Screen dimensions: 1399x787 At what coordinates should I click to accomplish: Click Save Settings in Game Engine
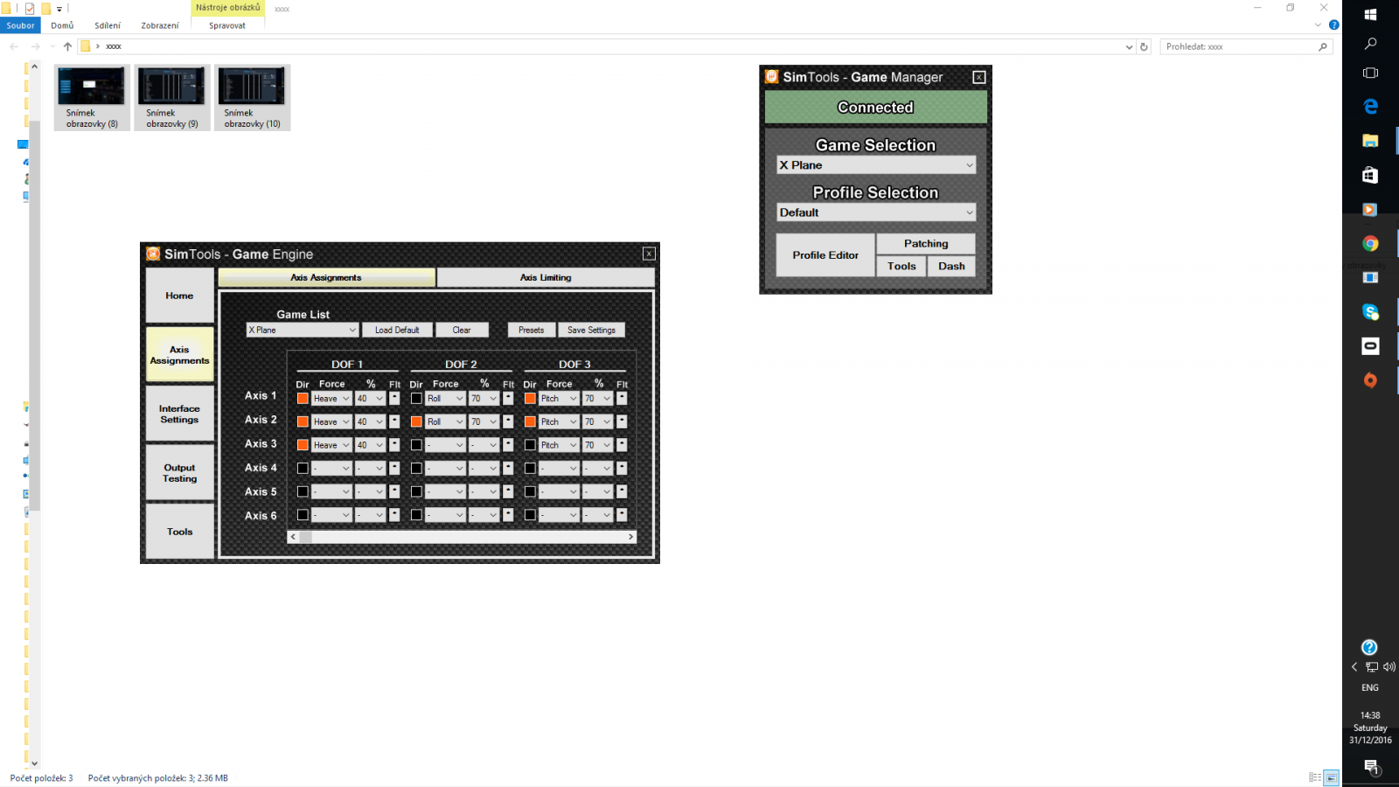point(591,330)
